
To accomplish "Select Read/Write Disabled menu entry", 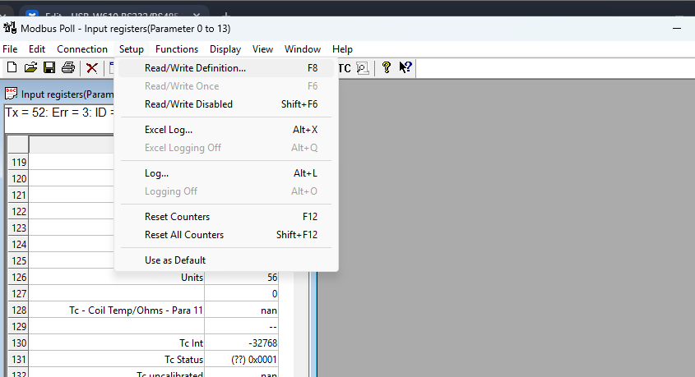I will pos(226,104).
